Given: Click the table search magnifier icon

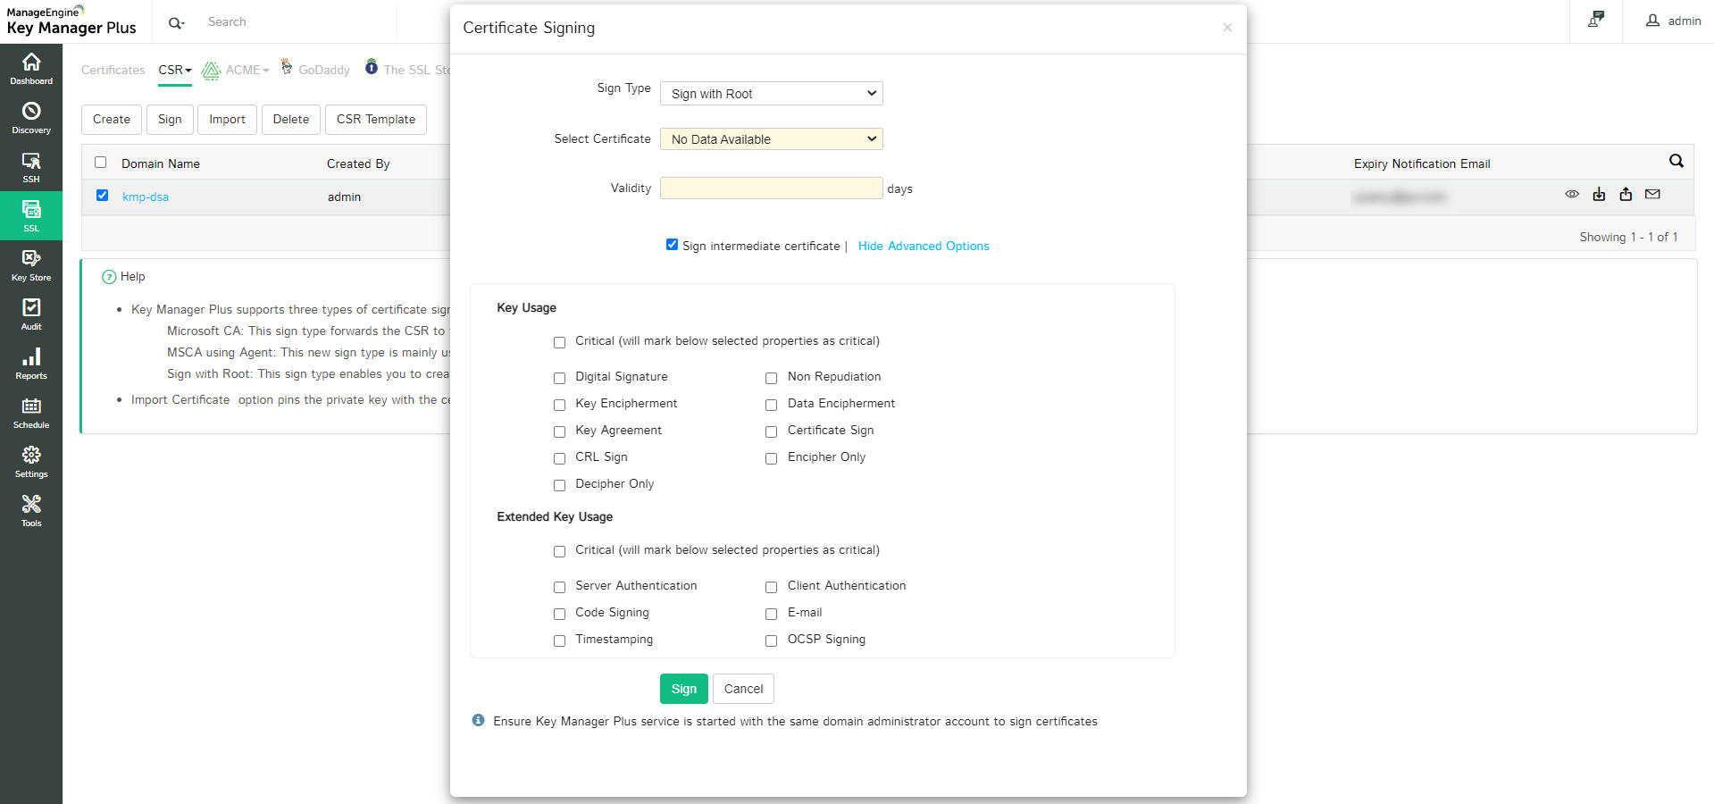Looking at the screenshot, I should (1676, 161).
